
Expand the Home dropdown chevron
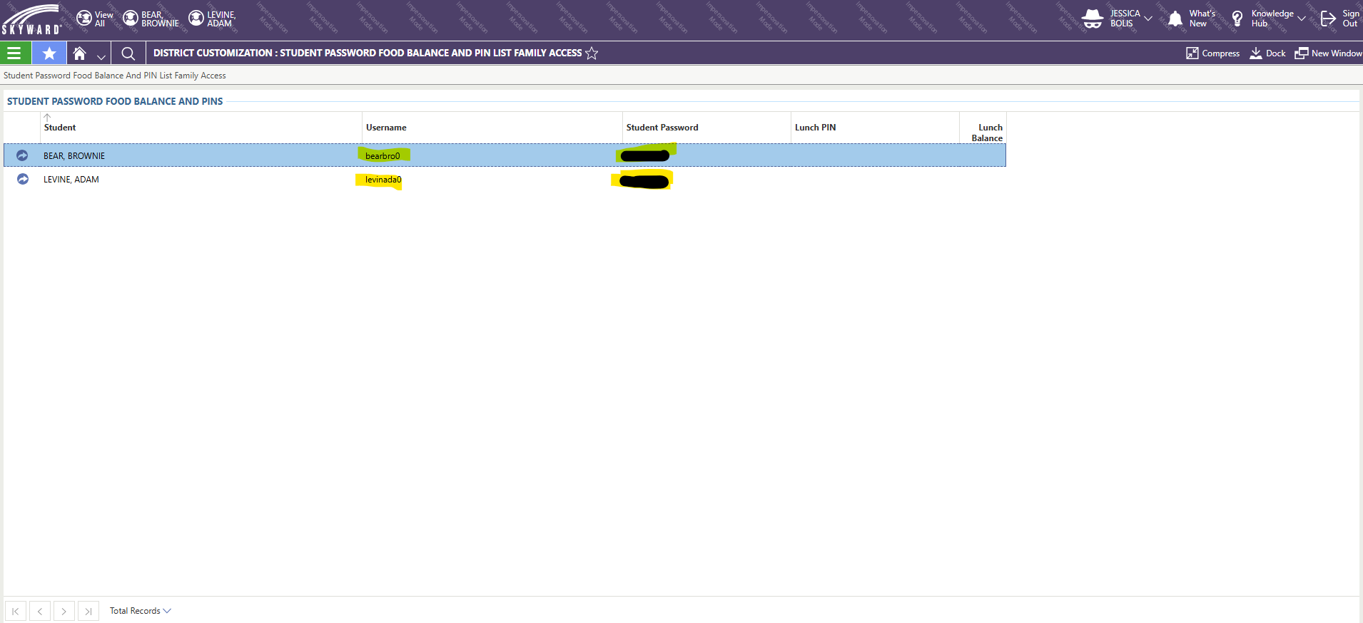[x=101, y=56]
